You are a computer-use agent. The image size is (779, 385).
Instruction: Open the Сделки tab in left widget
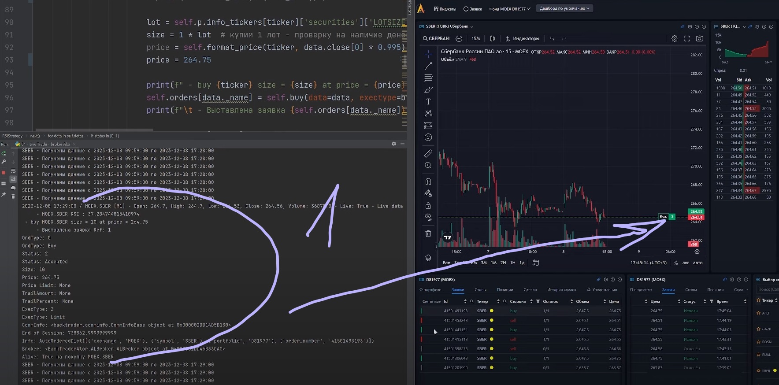pyautogui.click(x=530, y=290)
